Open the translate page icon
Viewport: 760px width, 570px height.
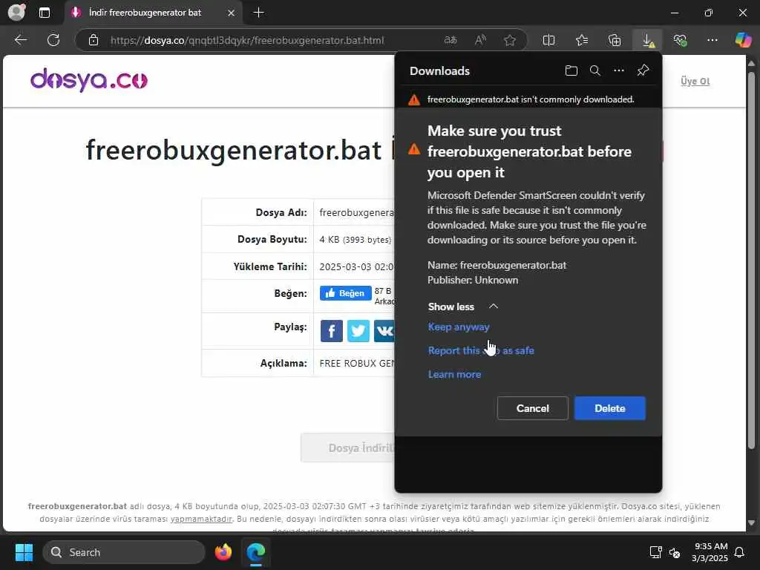pos(451,40)
